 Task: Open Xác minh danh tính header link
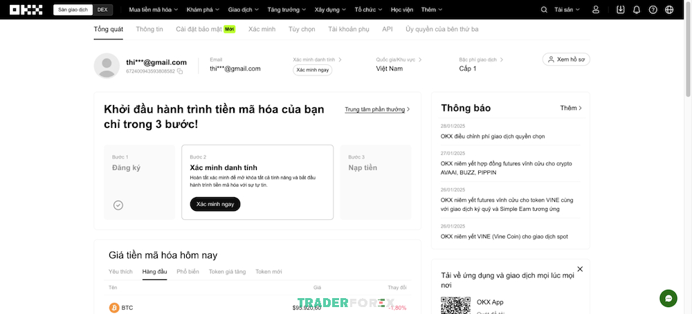[x=318, y=59]
